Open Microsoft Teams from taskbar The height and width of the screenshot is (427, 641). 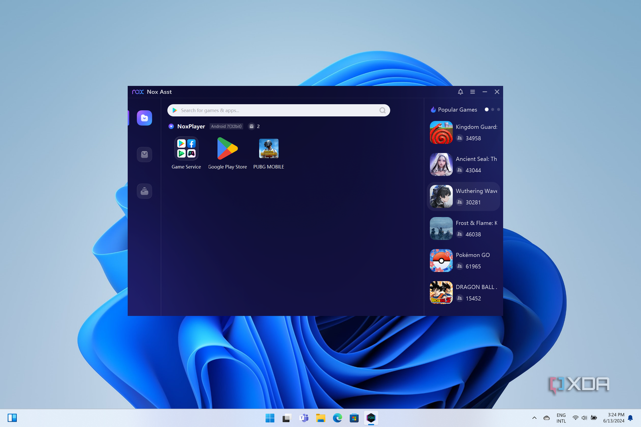(x=304, y=418)
